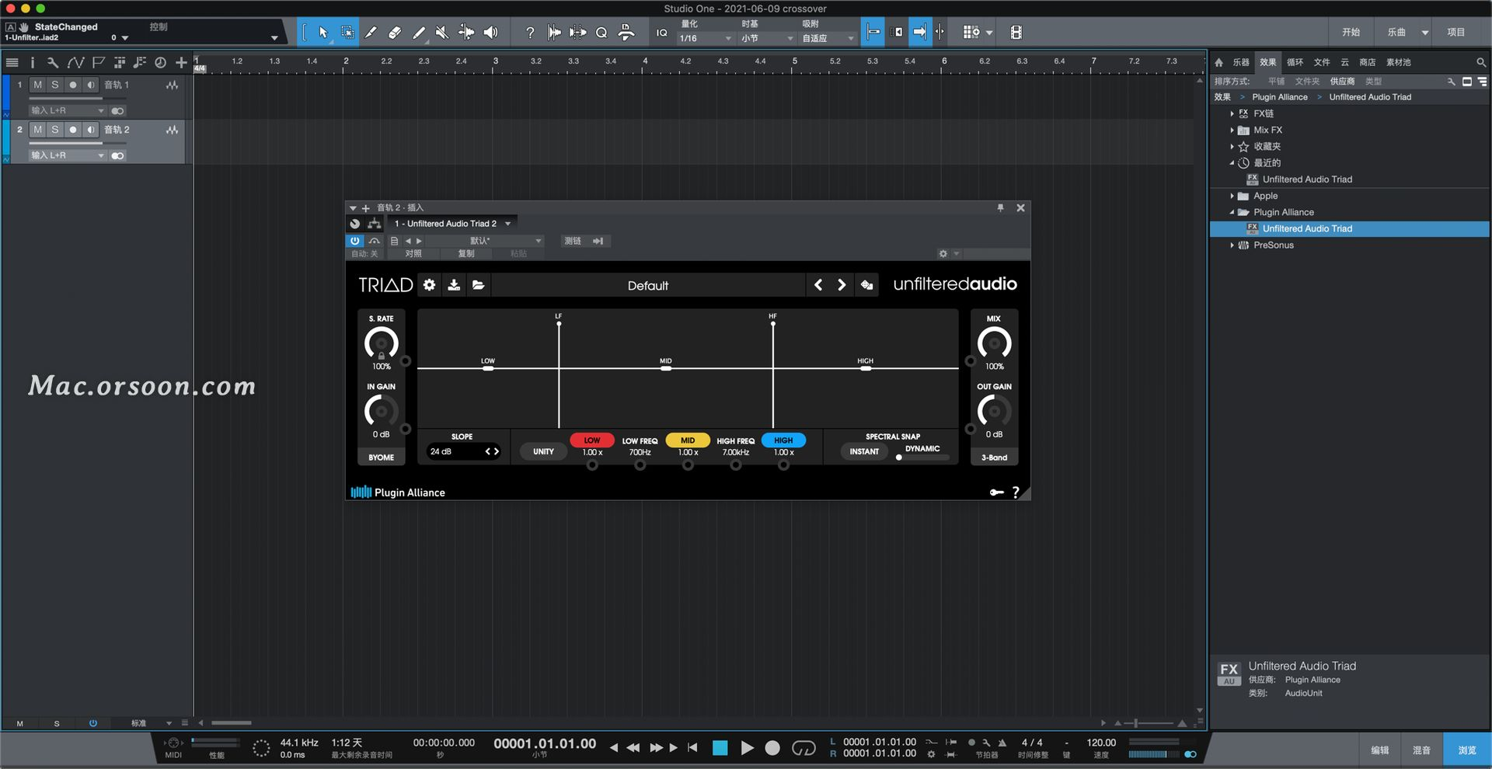Click the IQ input quantize button
1492x769 pixels.
[x=661, y=33]
